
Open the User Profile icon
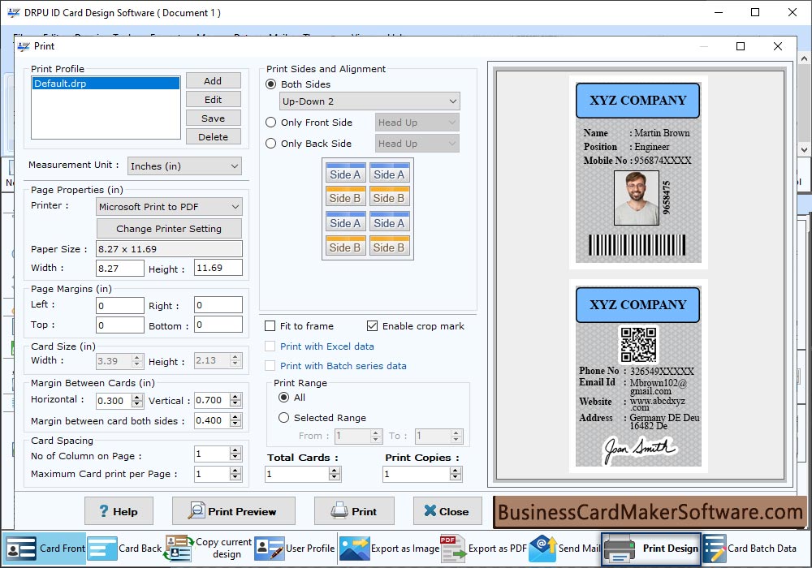[x=269, y=549]
